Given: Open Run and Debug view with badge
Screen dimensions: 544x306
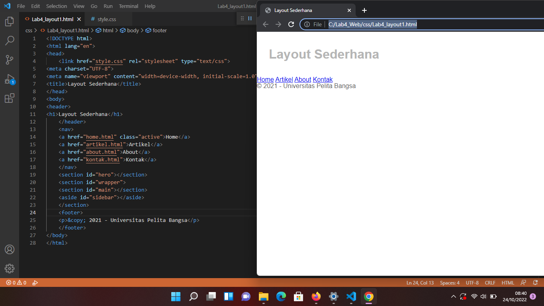Looking at the screenshot, I should point(10,78).
